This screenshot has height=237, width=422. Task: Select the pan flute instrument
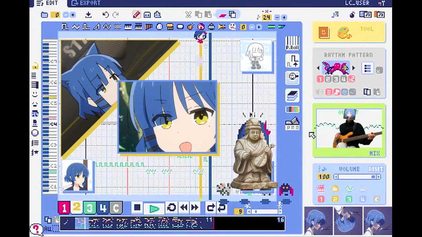point(149,27)
